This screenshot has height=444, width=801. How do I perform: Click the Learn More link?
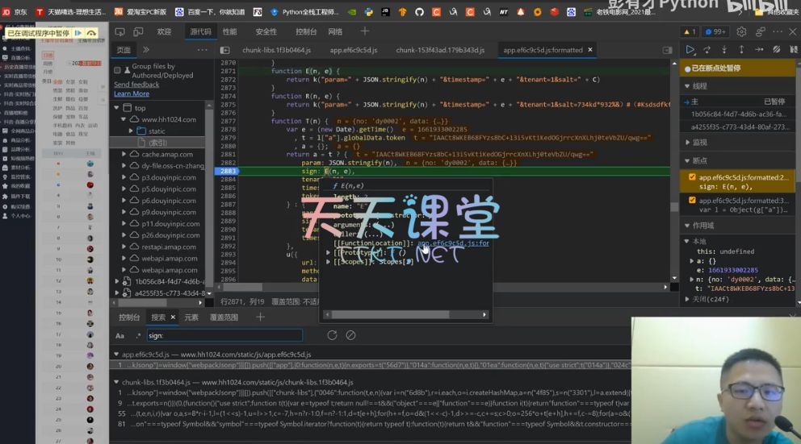pos(132,93)
